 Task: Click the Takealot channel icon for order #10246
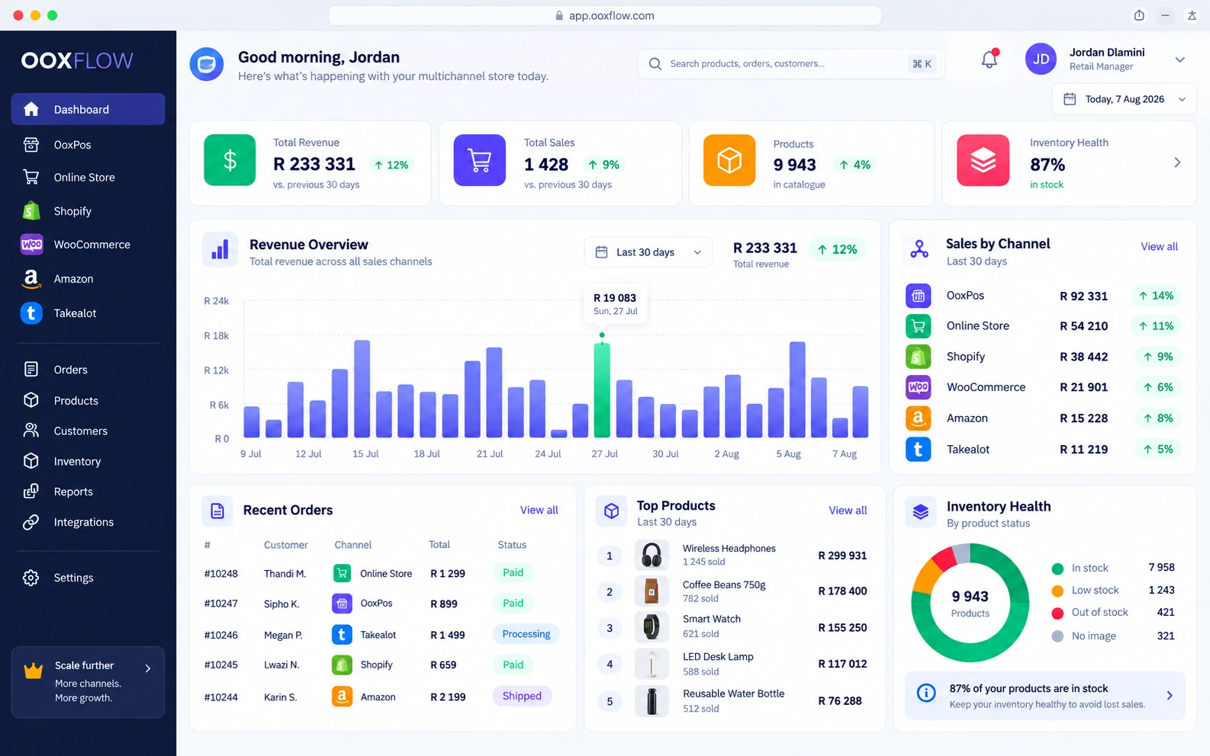pyautogui.click(x=342, y=635)
